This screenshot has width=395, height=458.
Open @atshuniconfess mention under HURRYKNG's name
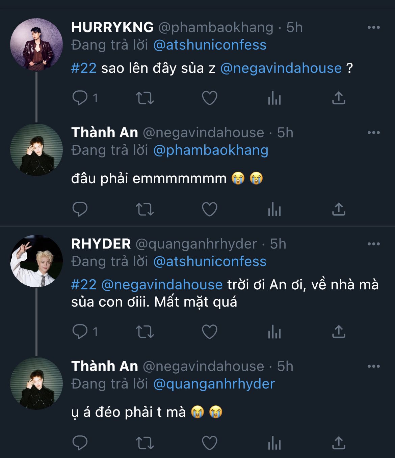coord(210,45)
